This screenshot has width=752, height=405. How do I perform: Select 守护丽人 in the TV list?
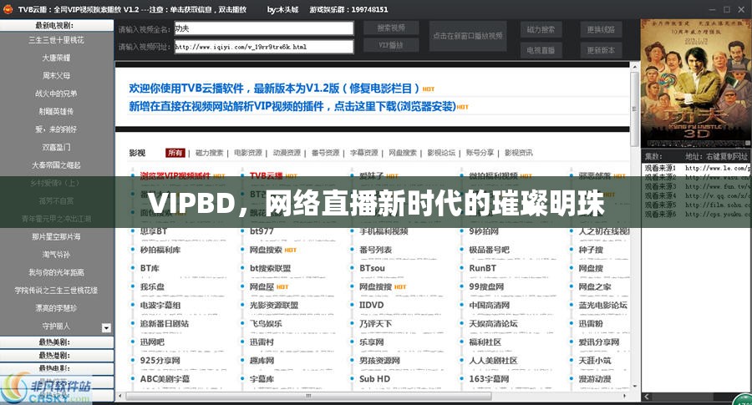pyautogui.click(x=56, y=326)
